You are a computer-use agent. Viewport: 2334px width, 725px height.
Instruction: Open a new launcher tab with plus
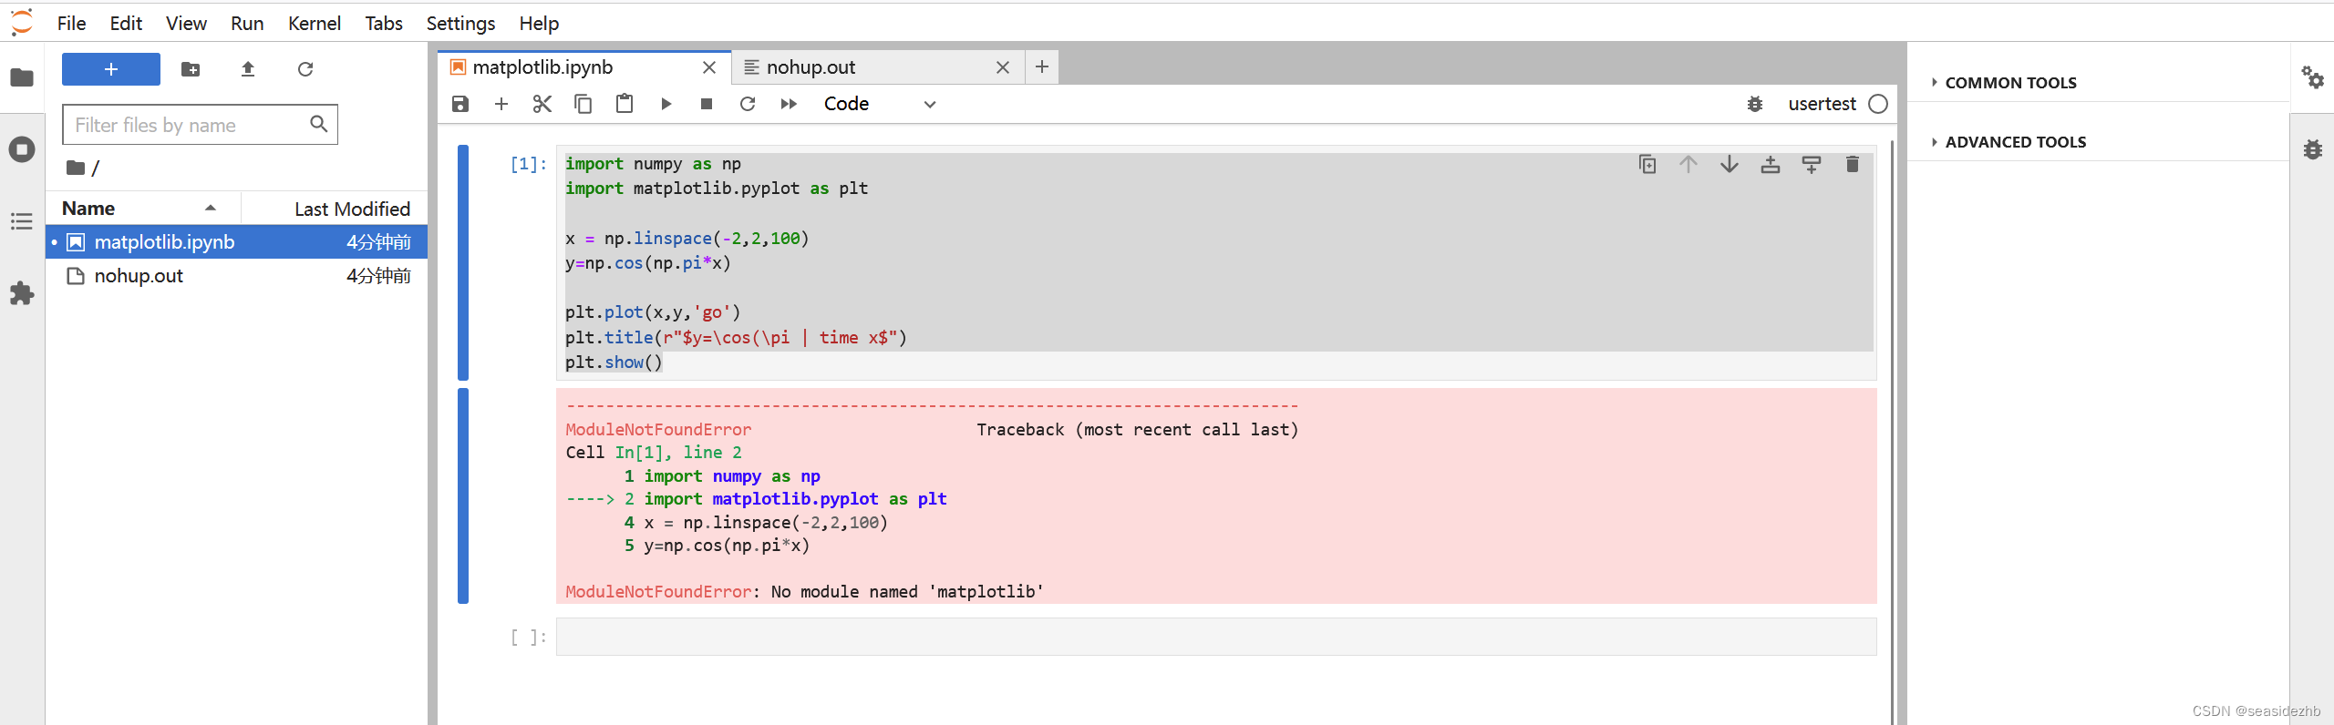[x=1042, y=66]
